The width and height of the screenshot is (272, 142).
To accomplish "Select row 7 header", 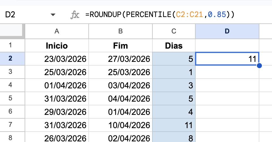I will (11, 125).
